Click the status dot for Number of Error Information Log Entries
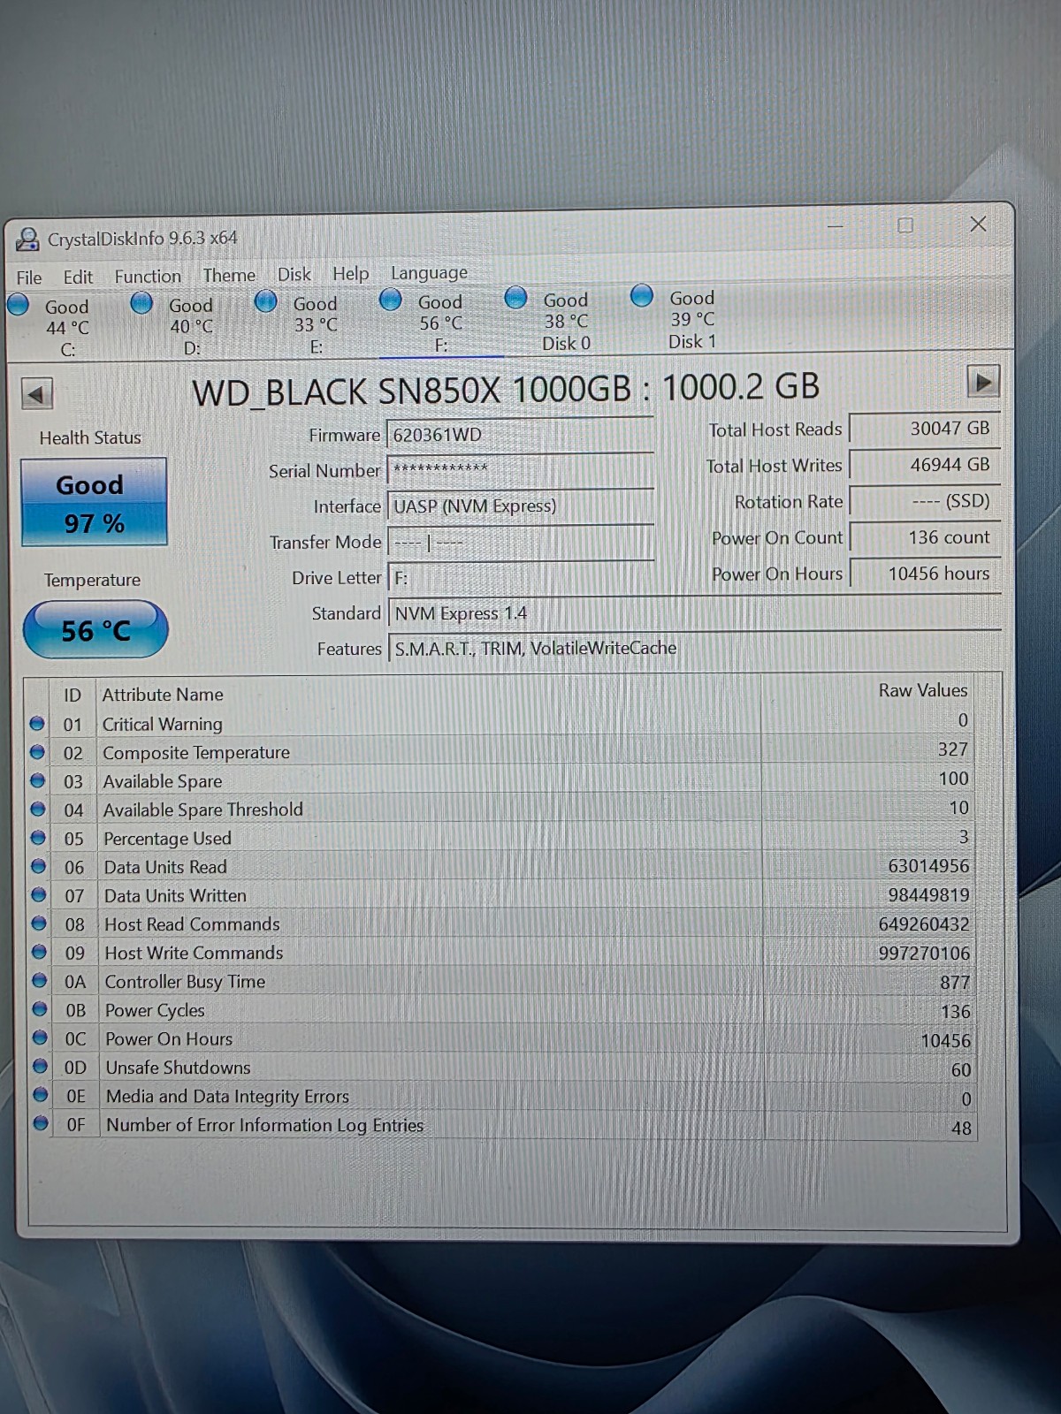The width and height of the screenshot is (1061, 1414). pyautogui.click(x=41, y=1124)
